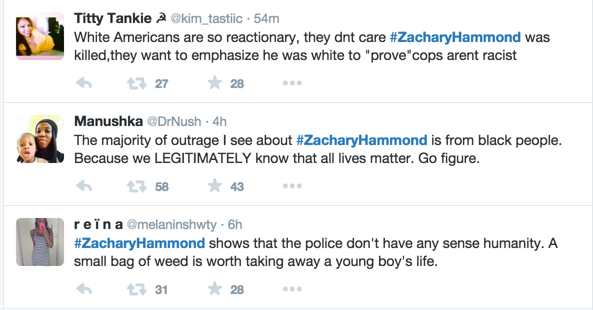
Task: Retweet the melaninshwty tweet with 31 retweets
Action: [134, 289]
